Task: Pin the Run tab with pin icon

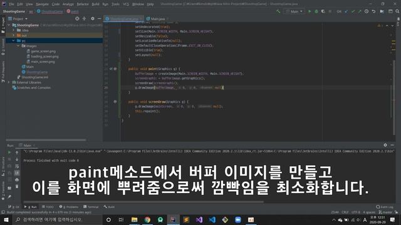Action: click(x=9, y=197)
